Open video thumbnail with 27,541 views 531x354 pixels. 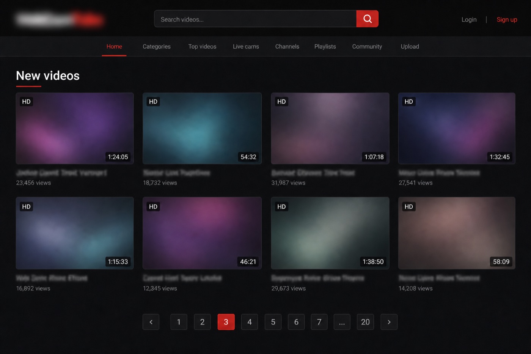coord(457,128)
